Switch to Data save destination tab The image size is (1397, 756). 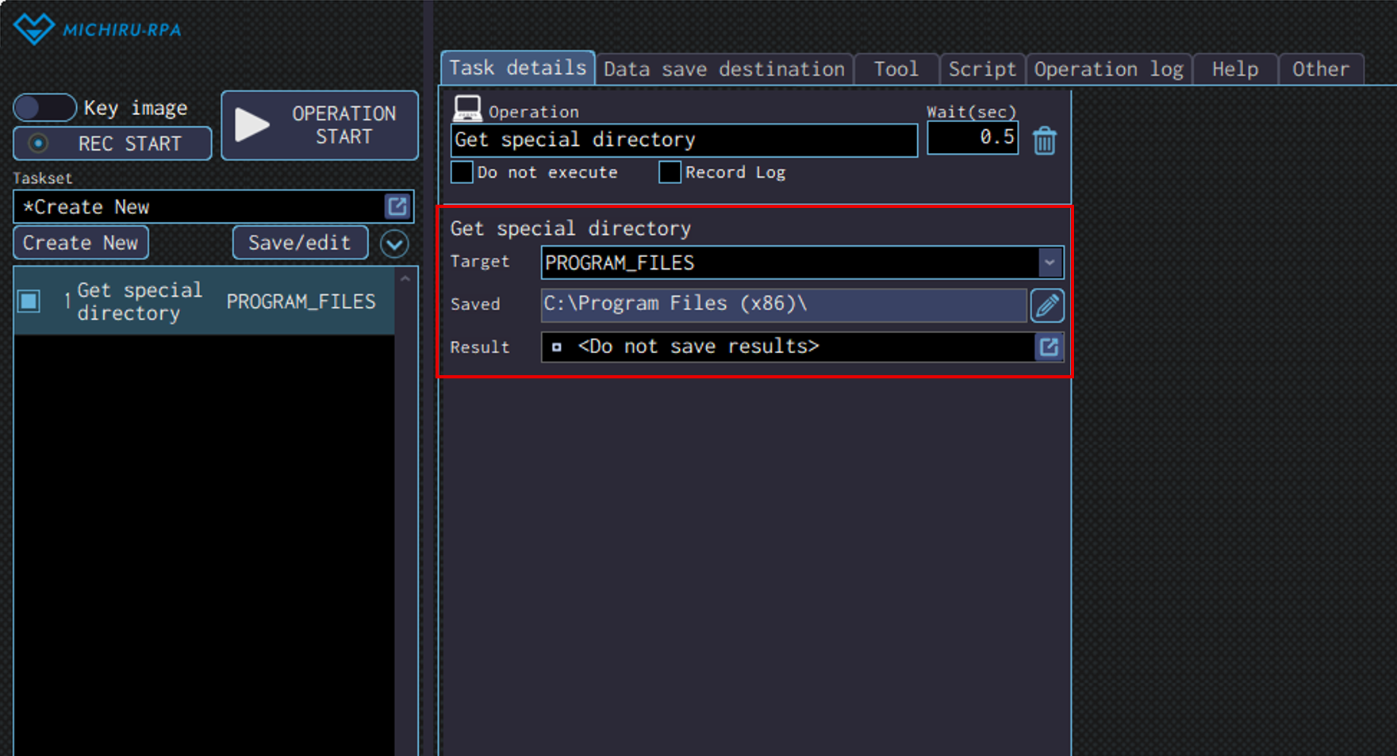(x=723, y=70)
